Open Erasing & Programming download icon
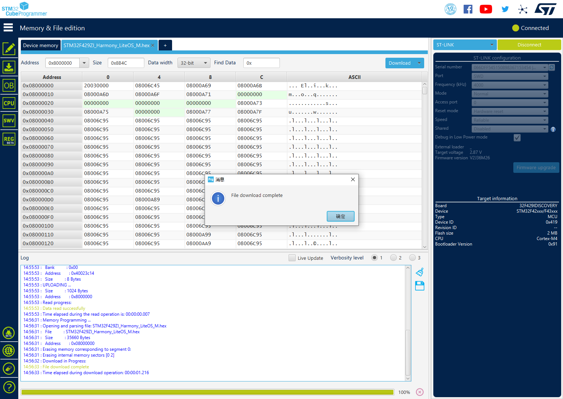 click(x=9, y=67)
